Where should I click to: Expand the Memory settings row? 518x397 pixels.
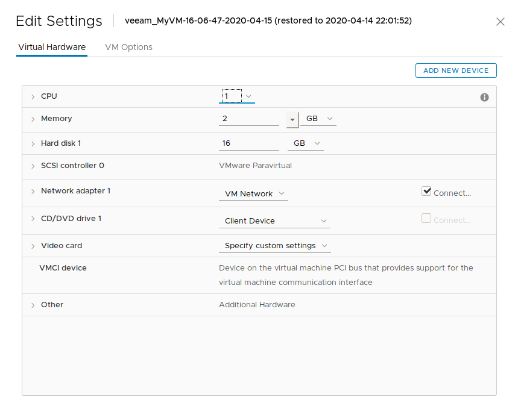pos(33,119)
